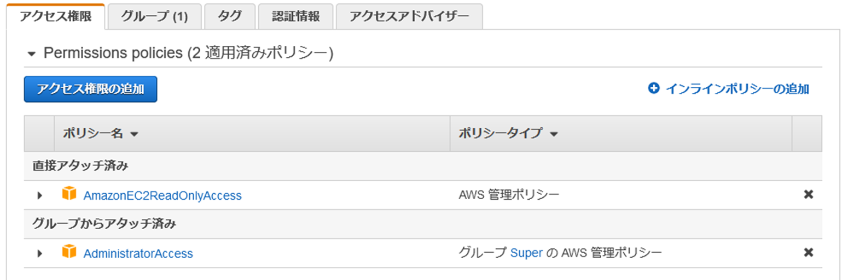The width and height of the screenshot is (842, 280).
Task: Remove the AmazonEC2ReadOnlyAccess policy with X
Action: click(808, 194)
